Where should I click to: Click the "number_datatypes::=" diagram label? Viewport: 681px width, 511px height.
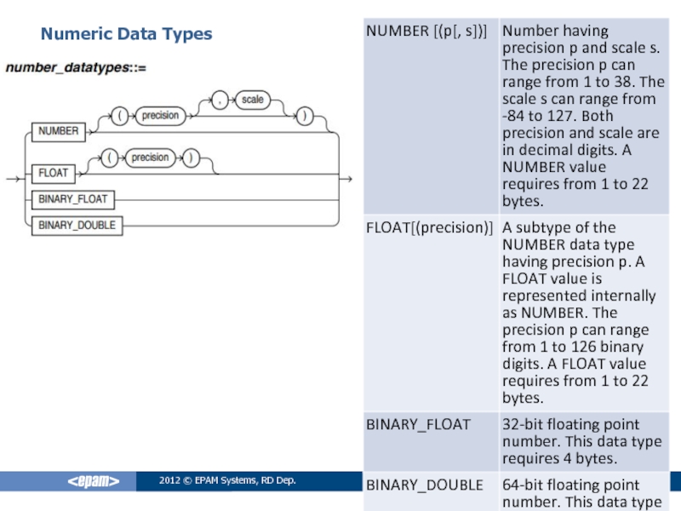[x=77, y=68]
